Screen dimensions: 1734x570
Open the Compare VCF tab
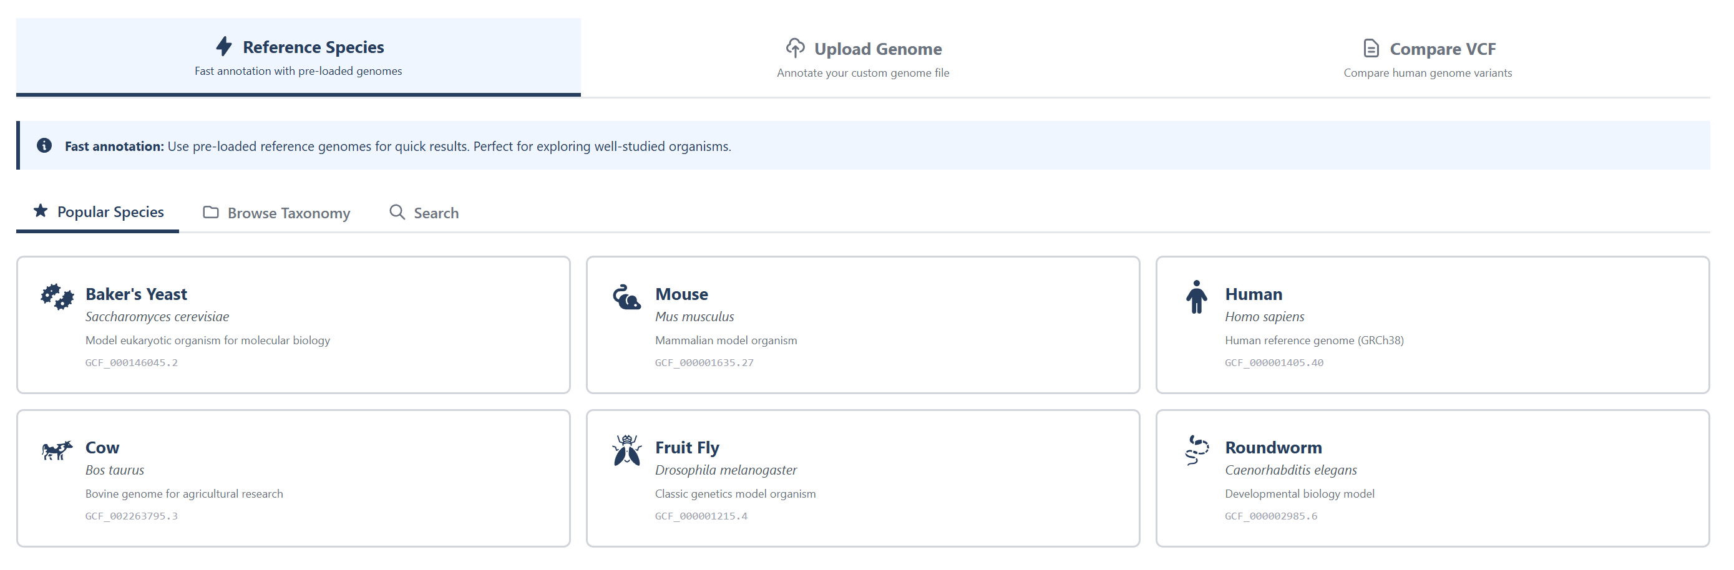(x=1427, y=58)
